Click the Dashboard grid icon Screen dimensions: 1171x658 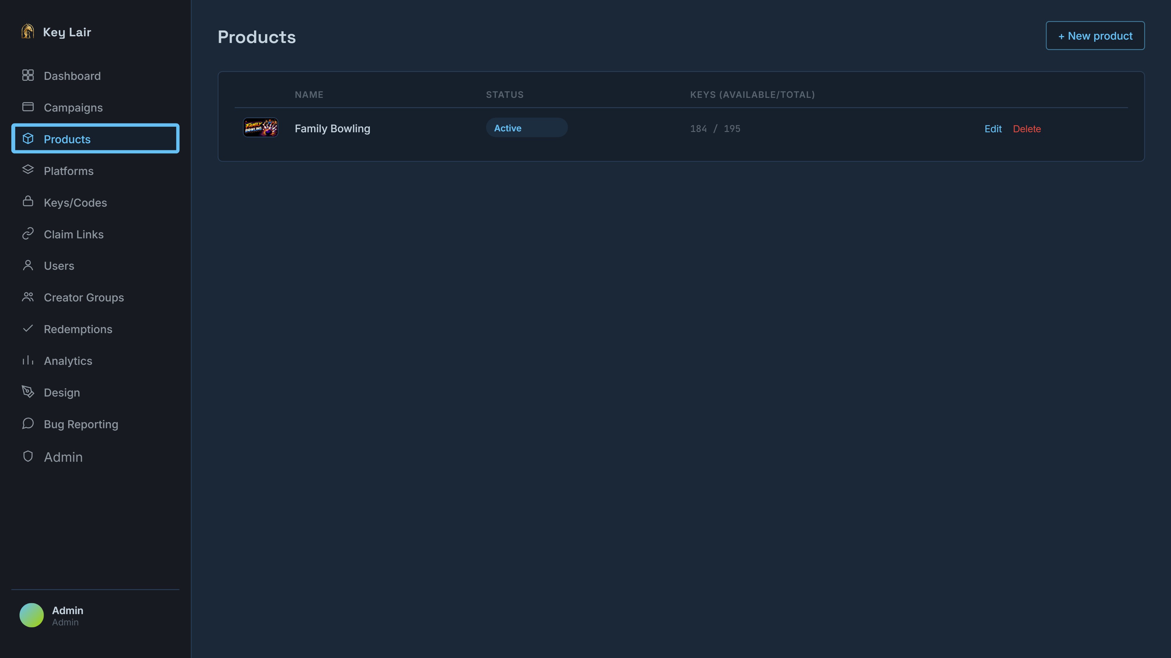pos(28,75)
